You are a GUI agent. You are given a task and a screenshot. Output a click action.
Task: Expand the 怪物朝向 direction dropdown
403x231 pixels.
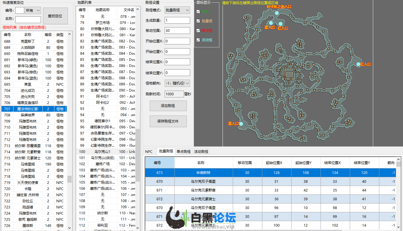177,83
